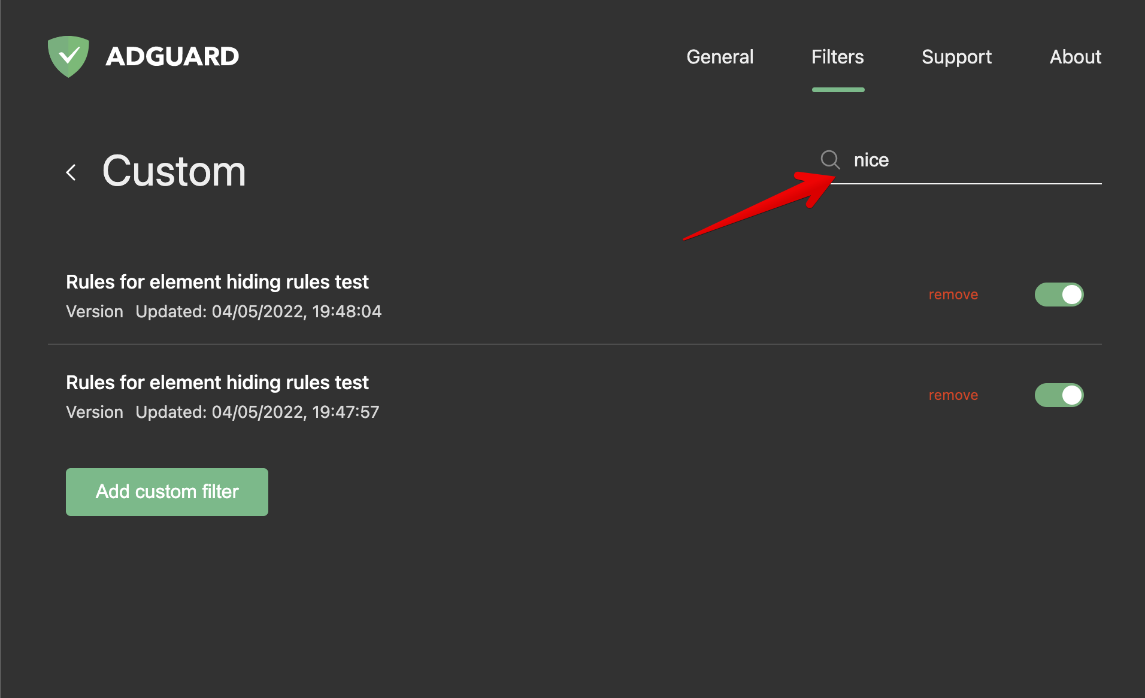Toggle off the filter updated at 19:47:57
The height and width of the screenshot is (698, 1145).
point(1059,395)
